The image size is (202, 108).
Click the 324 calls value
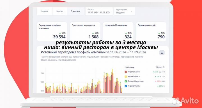128,37
